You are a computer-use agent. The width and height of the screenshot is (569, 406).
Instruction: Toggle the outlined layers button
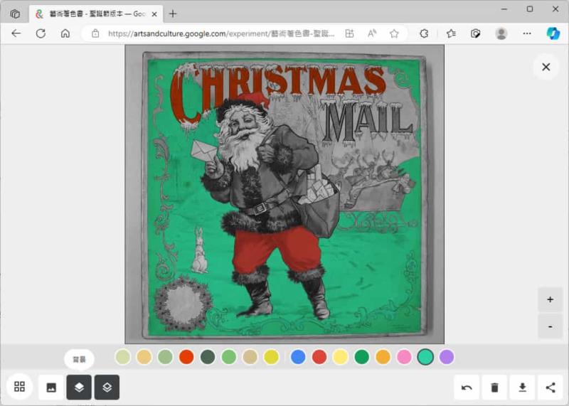(107, 387)
